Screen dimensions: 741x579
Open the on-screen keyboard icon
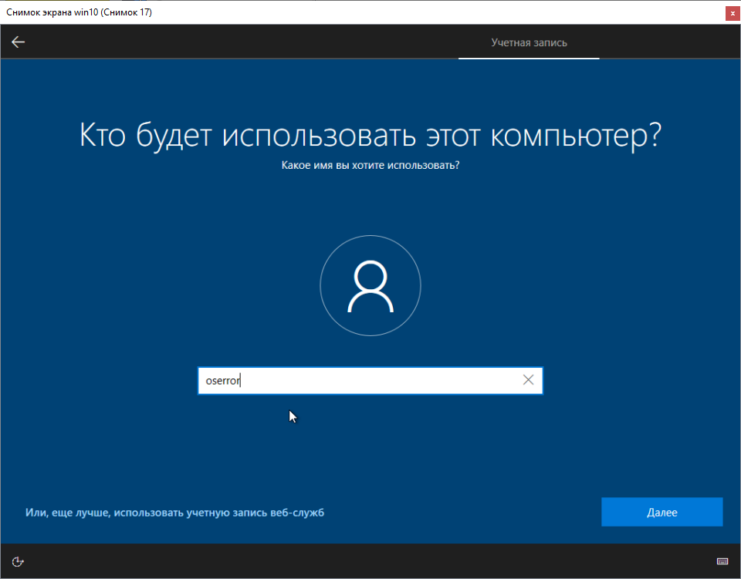pyautogui.click(x=722, y=561)
